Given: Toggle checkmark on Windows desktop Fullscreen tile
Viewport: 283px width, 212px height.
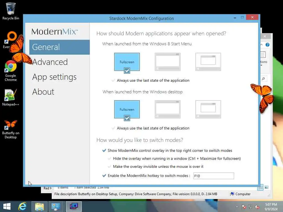Looking at the screenshot, I should 127,118.
